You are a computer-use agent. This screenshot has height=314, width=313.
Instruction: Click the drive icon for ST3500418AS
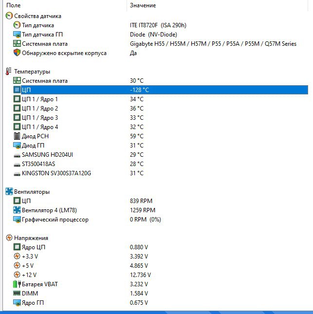click(x=17, y=165)
